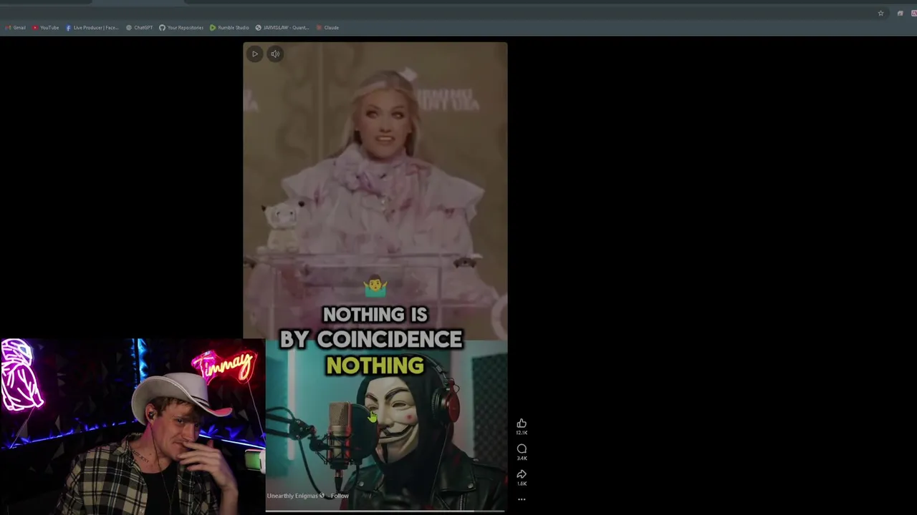Open the JARVISLAW bookmark
This screenshot has width=917, height=515.
click(282, 27)
